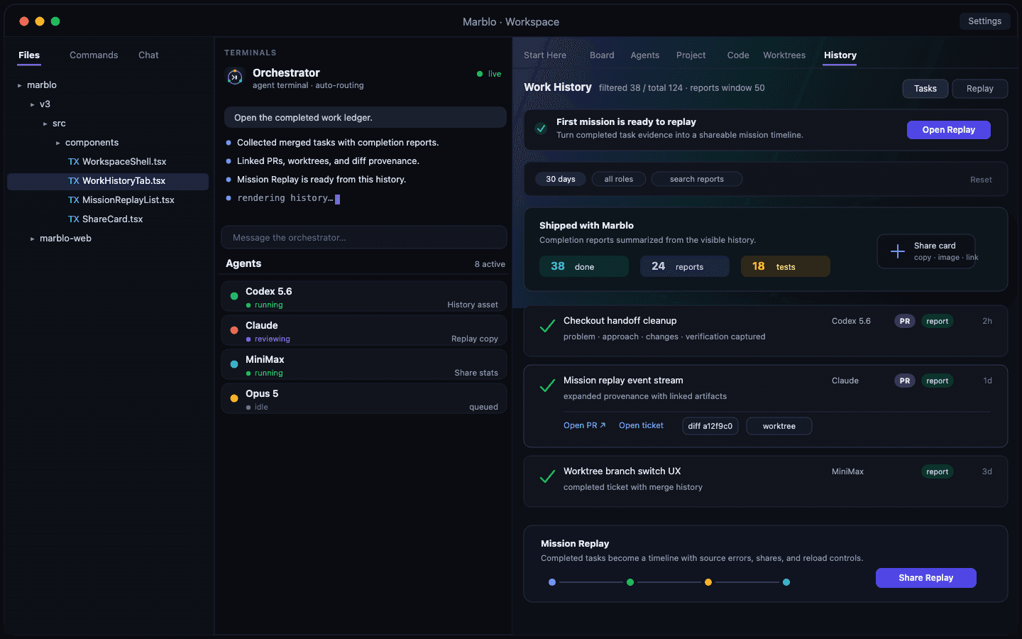Select the 'Share stats' label on MiniMax
The width and height of the screenshot is (1022, 639).
pos(476,373)
